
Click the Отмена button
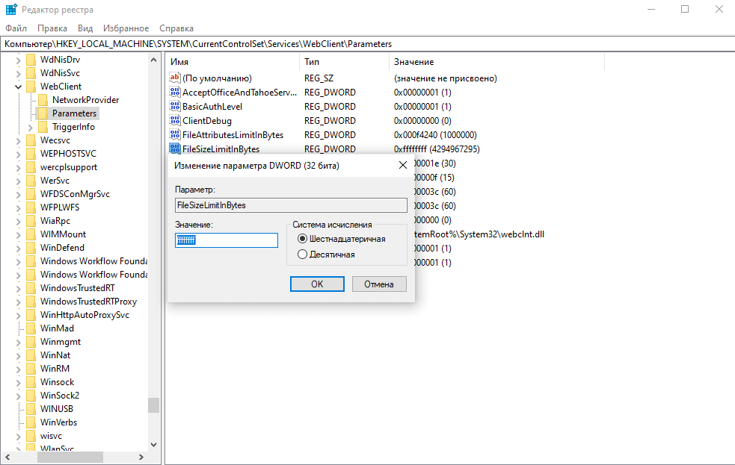coord(378,284)
